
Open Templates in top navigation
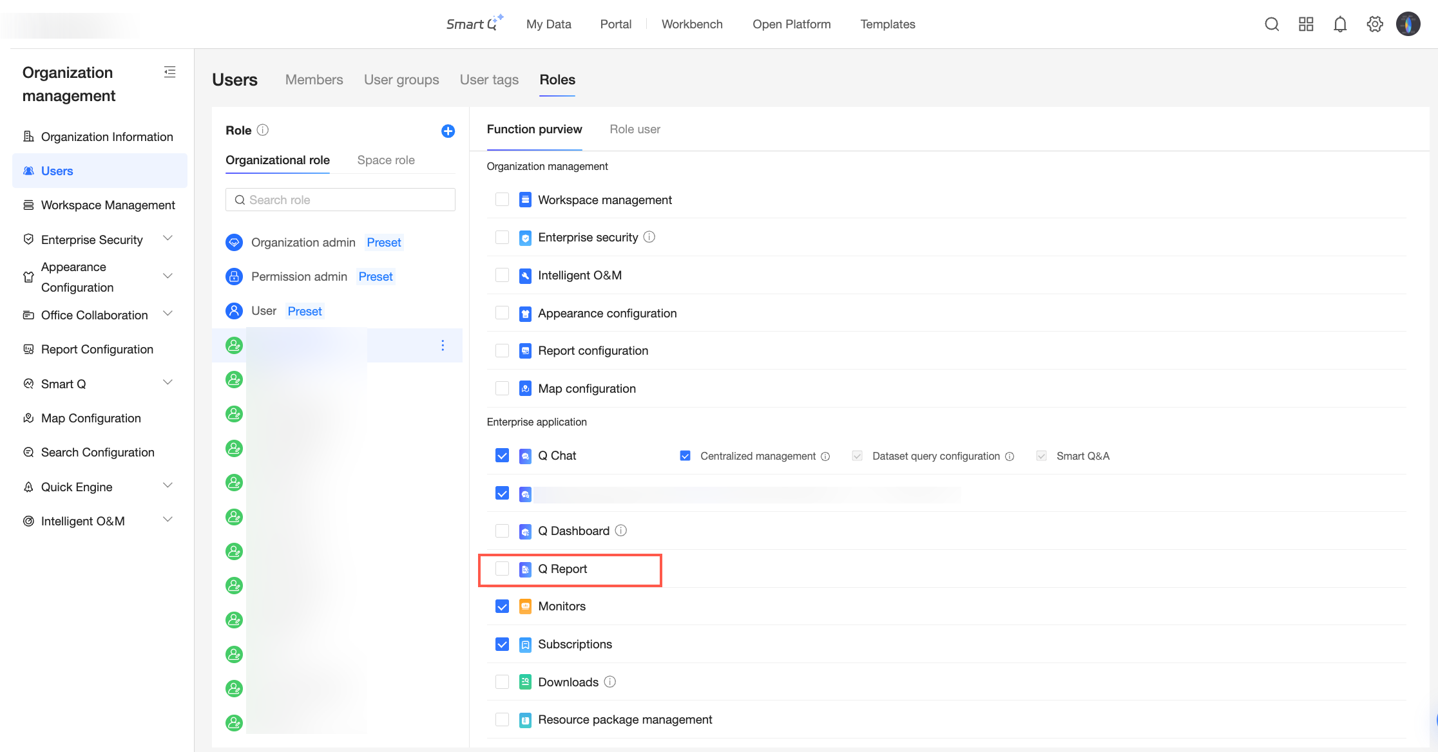tap(888, 24)
